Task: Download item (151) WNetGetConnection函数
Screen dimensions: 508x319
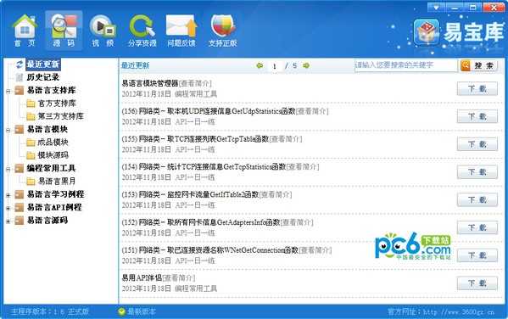Action: coord(477,255)
